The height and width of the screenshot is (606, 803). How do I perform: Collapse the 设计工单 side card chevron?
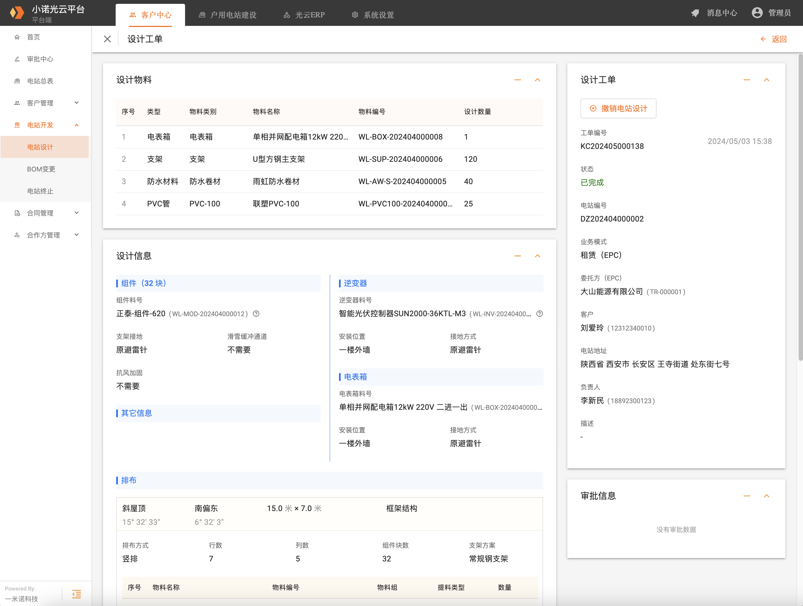(x=767, y=80)
